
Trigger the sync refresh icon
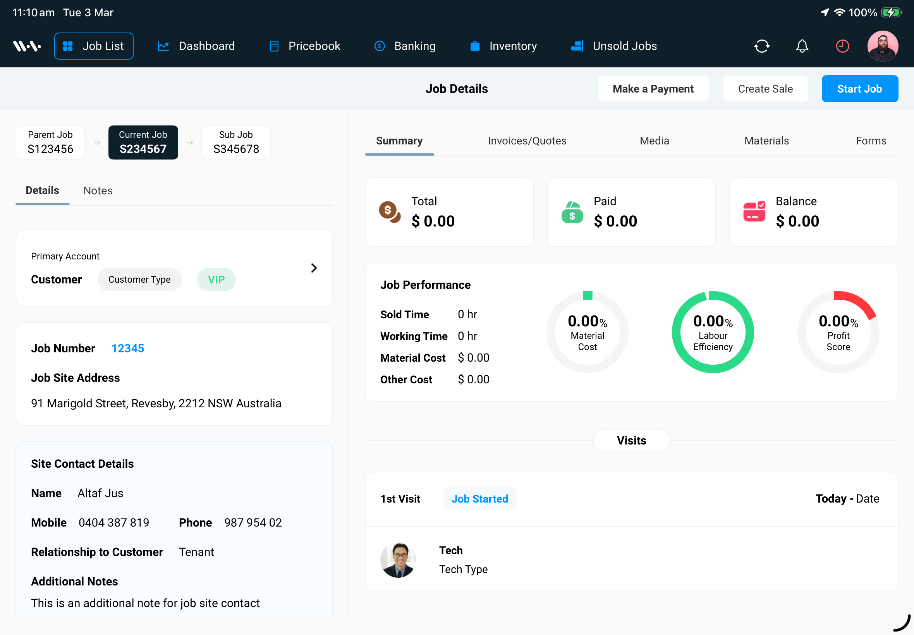coord(762,46)
